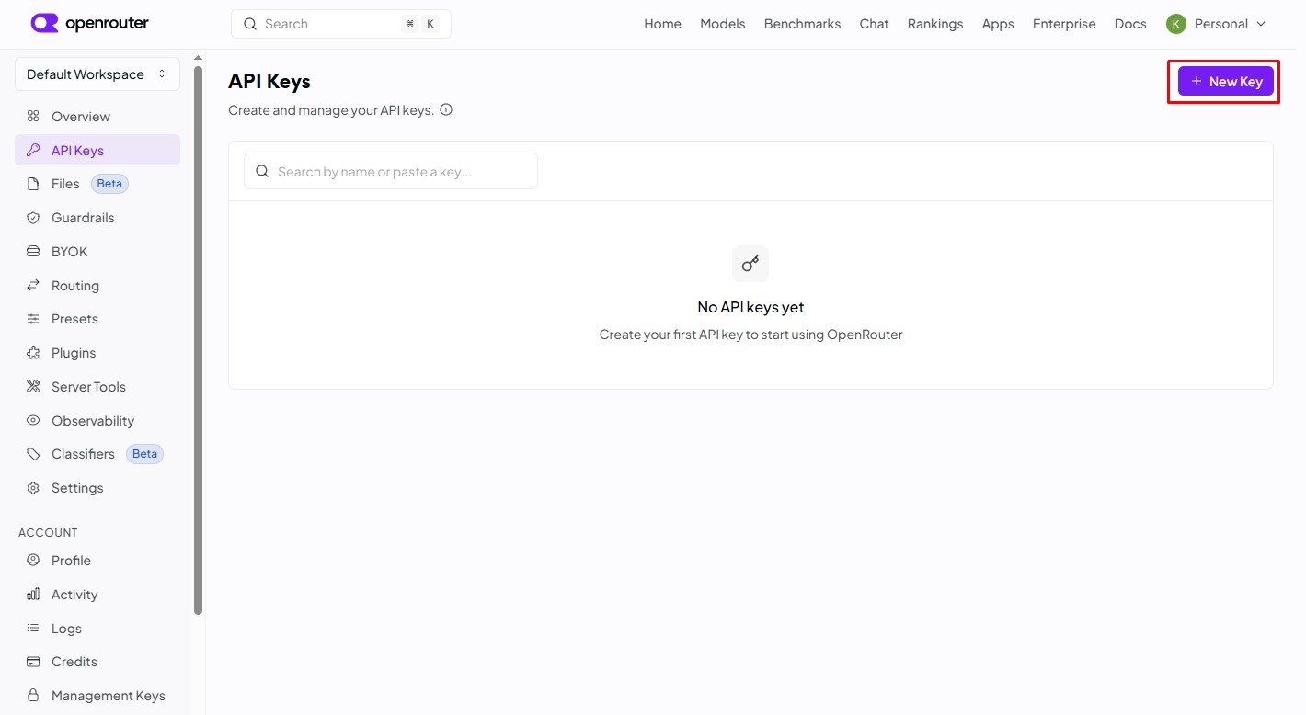Click the Routing arrows icon
Screen dimensions: 1306x715
click(33, 286)
